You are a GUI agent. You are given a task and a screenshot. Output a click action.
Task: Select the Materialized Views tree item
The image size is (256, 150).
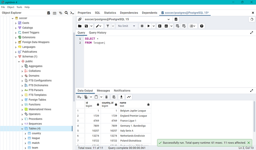pos(40,109)
